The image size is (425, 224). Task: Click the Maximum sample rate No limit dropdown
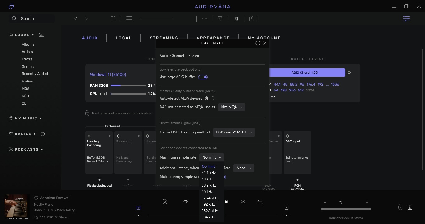212,157
